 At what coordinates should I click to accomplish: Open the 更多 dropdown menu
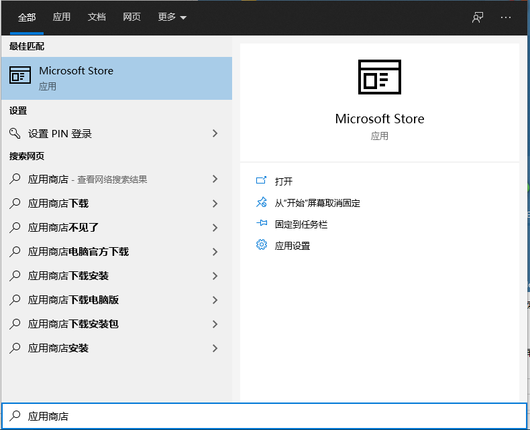[172, 17]
